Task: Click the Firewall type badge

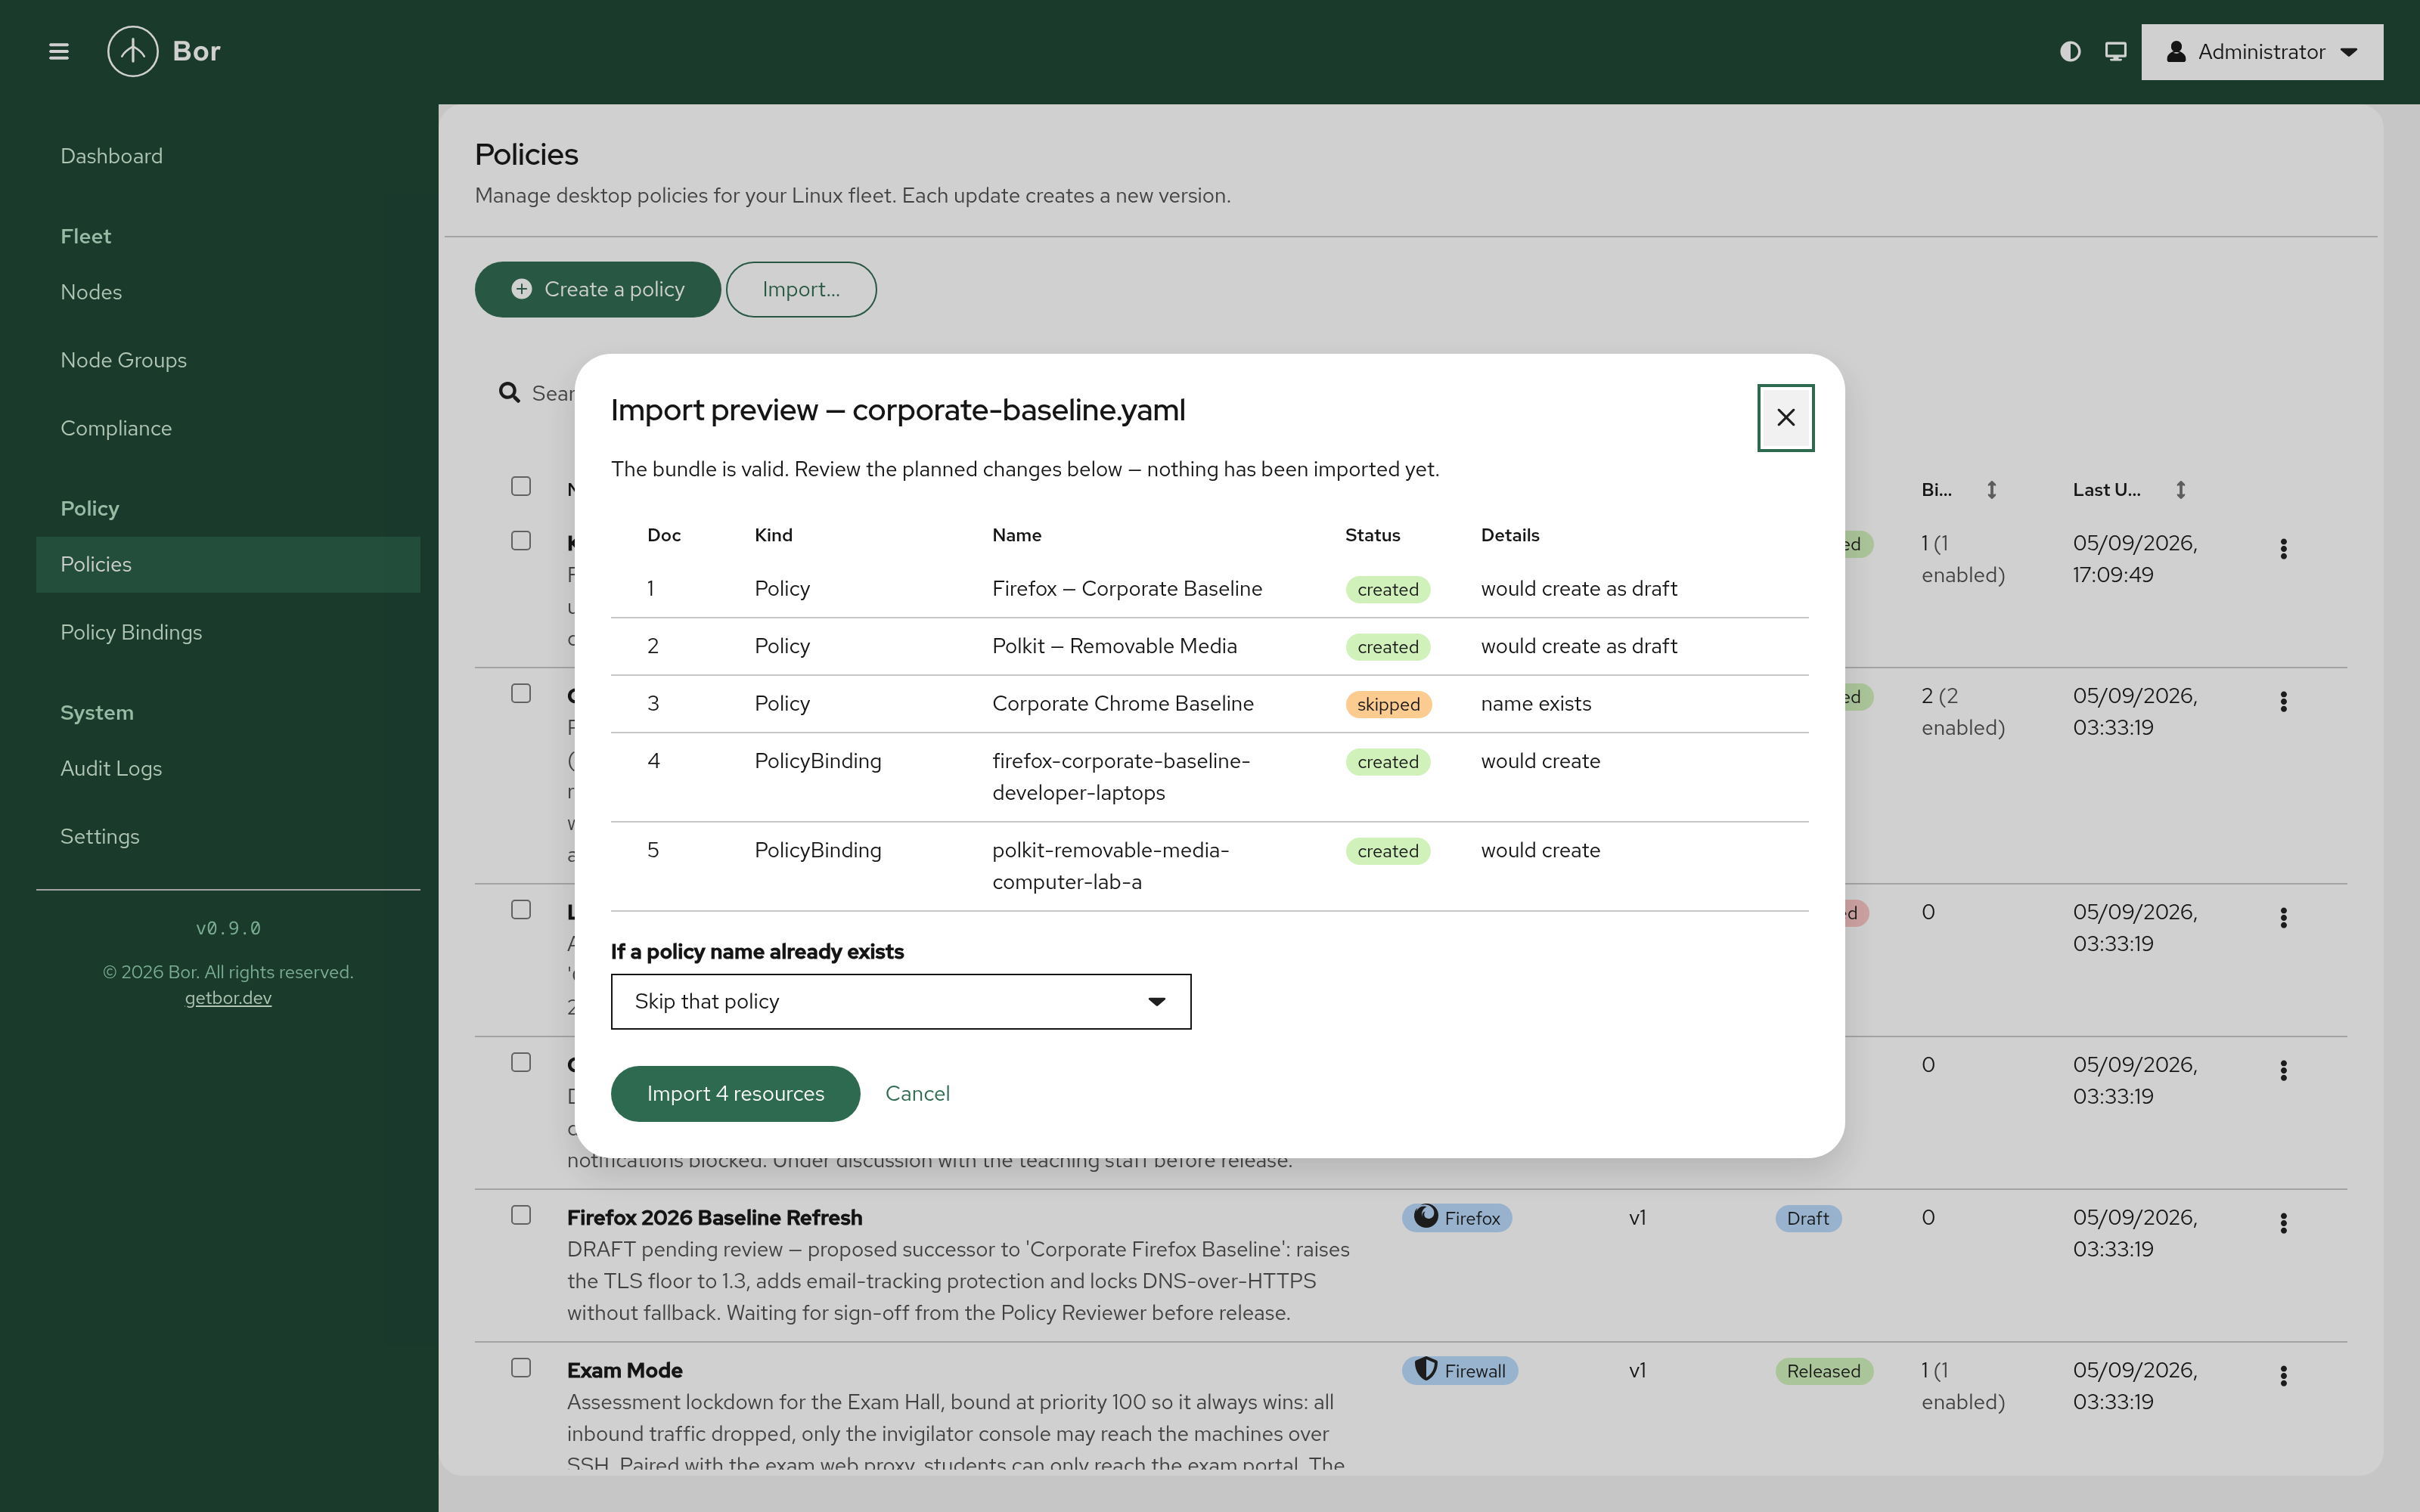Action: [x=1460, y=1371]
